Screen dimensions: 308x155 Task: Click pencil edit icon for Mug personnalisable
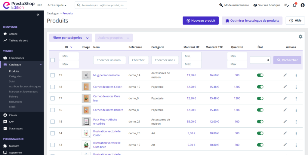click(x=285, y=75)
